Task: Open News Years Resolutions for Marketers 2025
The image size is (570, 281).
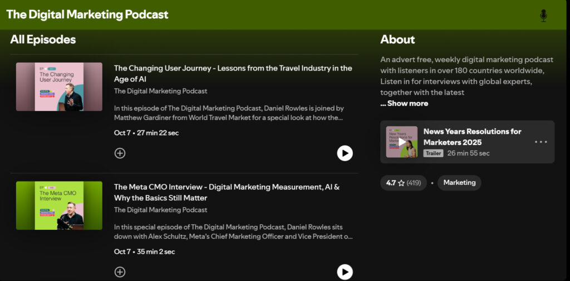Action: (472, 137)
